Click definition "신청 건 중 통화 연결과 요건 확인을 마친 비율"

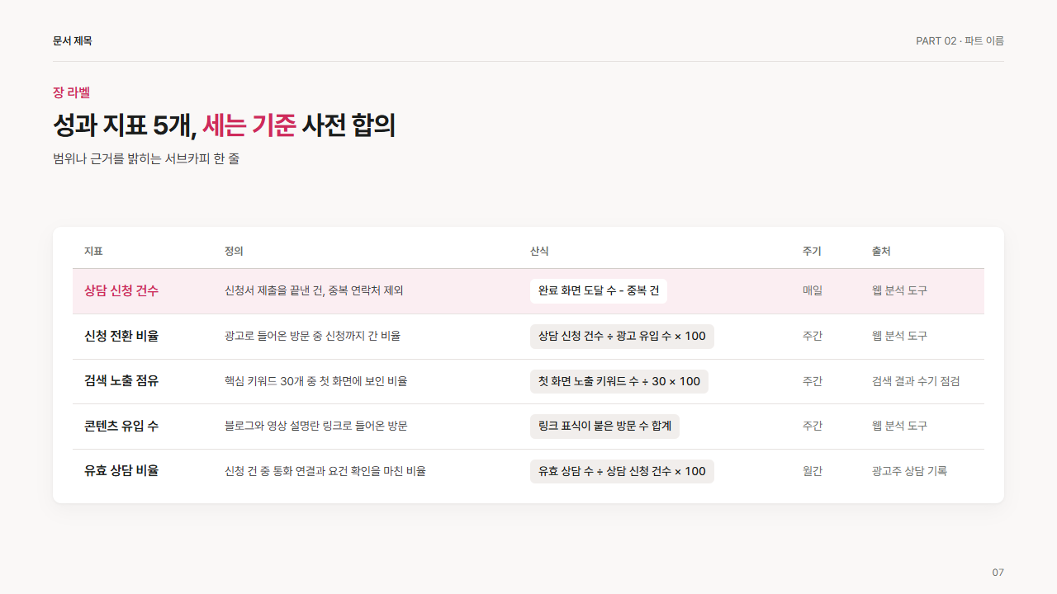pyautogui.click(x=325, y=471)
